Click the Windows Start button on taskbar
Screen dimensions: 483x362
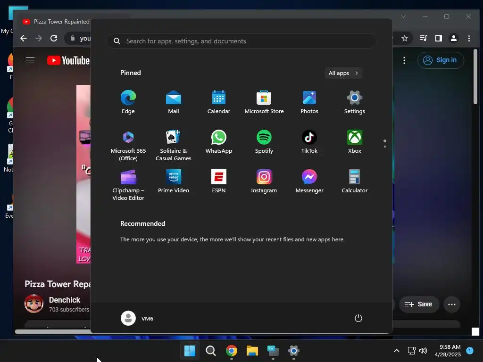coord(190,351)
